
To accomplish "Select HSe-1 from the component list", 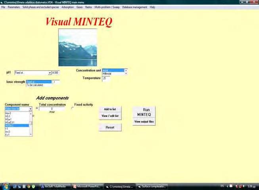I will pos(17,119).
